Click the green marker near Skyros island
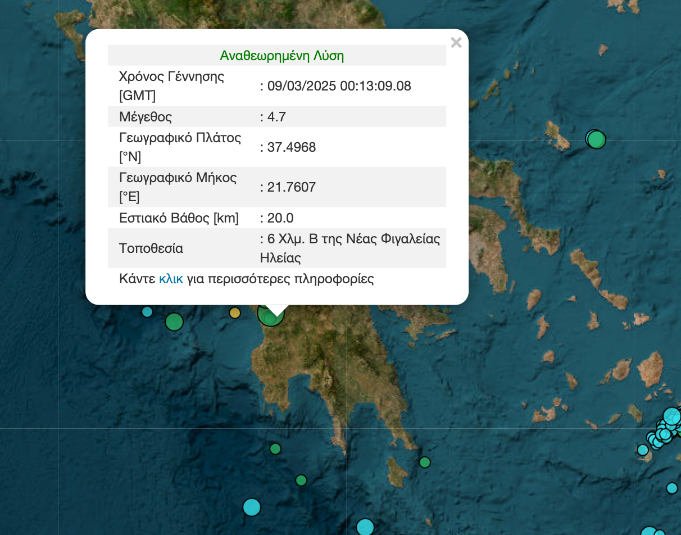The height and width of the screenshot is (535, 681). [x=596, y=138]
